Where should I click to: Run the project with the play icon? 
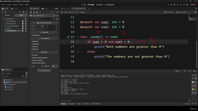pos(168,5)
